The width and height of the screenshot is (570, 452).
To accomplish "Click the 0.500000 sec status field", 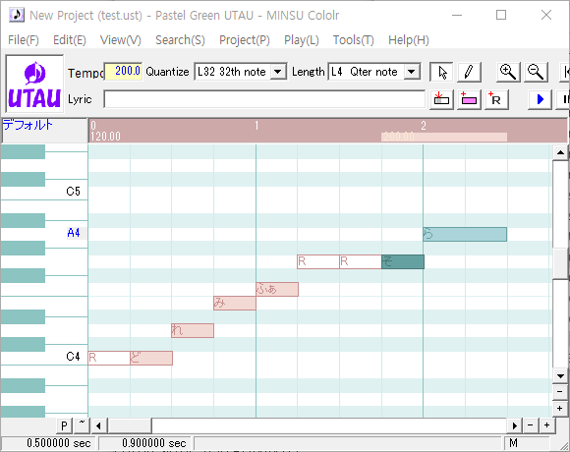I will click(48, 443).
